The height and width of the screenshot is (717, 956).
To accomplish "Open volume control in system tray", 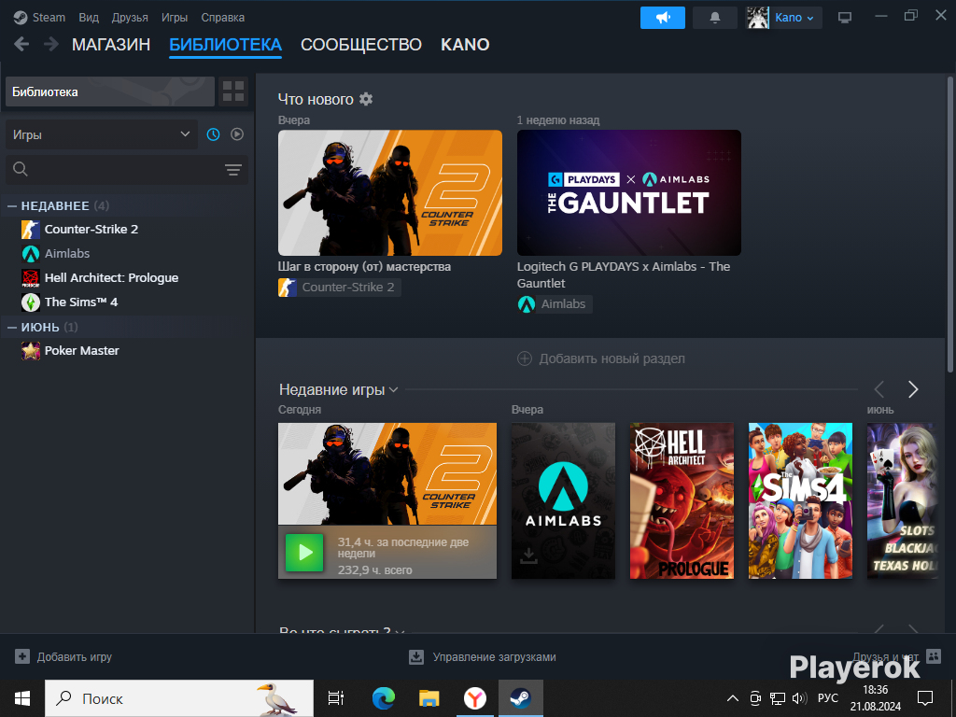I will click(799, 698).
